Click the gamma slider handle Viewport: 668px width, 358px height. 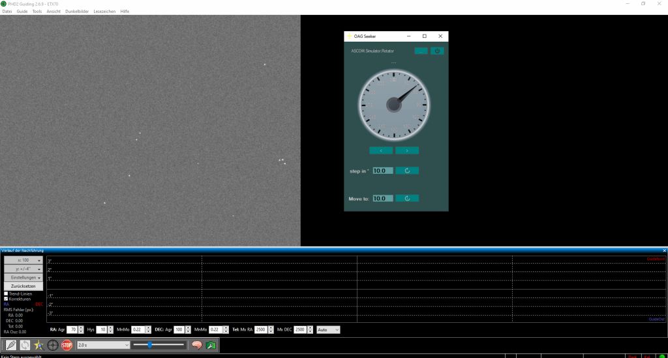click(x=150, y=345)
